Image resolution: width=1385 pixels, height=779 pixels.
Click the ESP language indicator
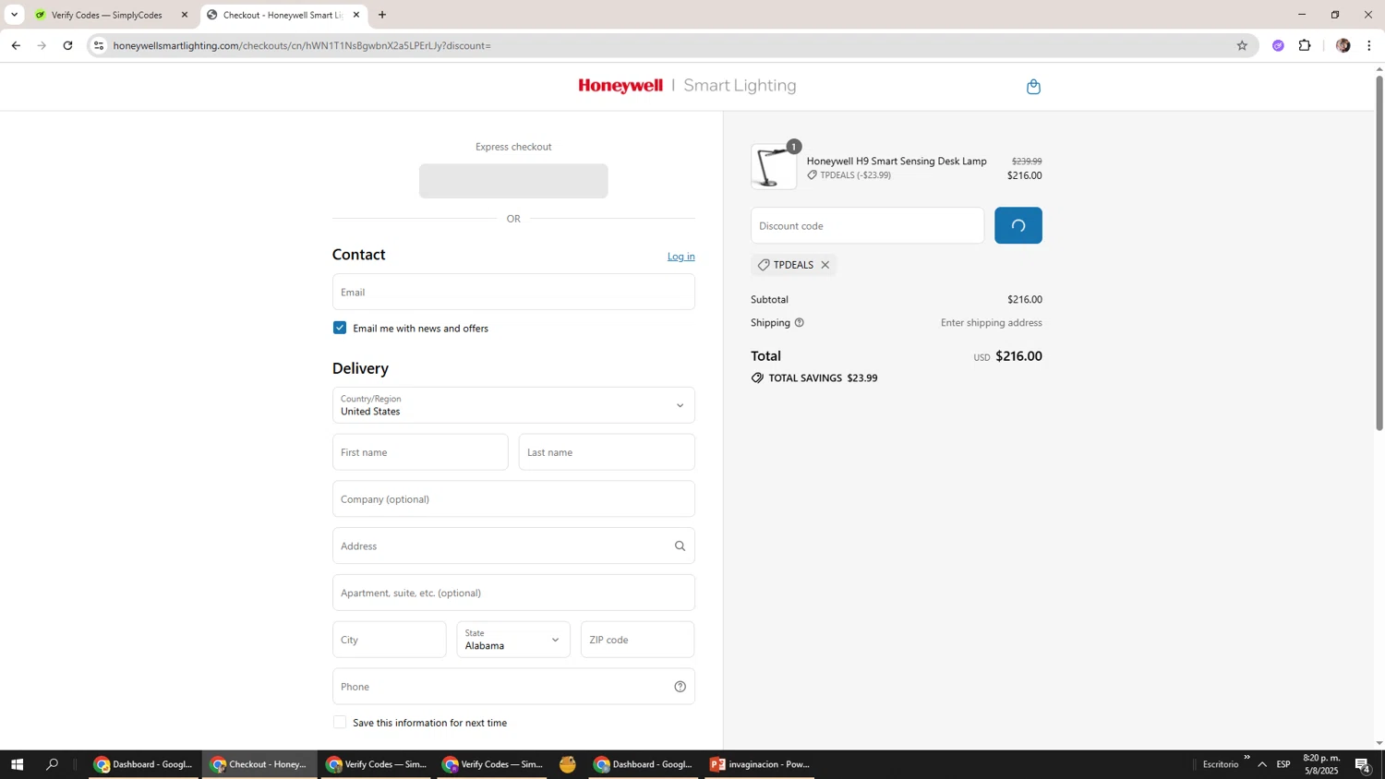pyautogui.click(x=1283, y=764)
